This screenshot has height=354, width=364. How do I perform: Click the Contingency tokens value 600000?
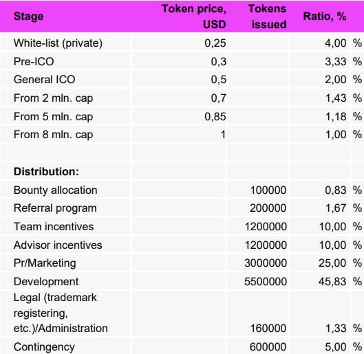[268, 347]
